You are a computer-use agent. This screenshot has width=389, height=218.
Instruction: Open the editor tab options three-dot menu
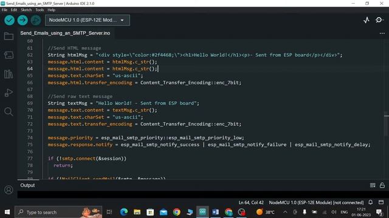382,33
